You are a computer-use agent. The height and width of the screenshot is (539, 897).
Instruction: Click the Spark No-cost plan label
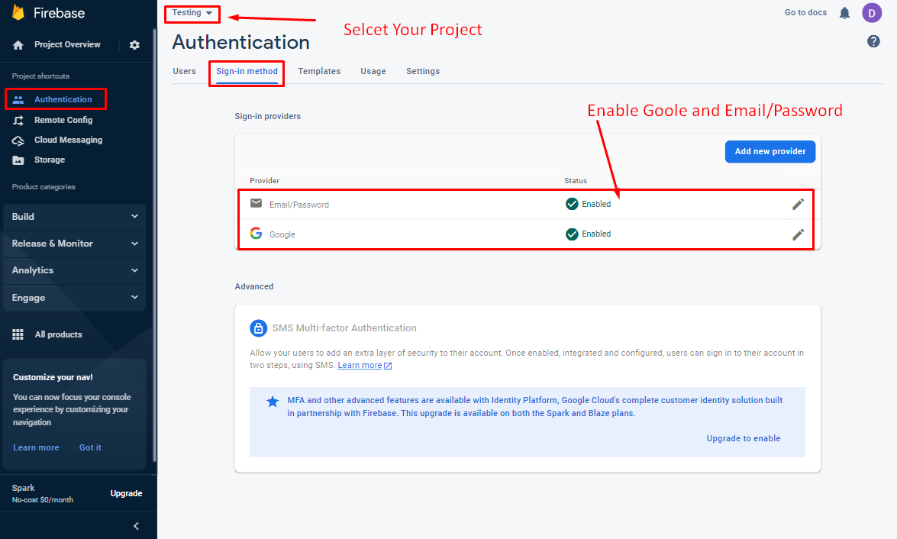43,493
